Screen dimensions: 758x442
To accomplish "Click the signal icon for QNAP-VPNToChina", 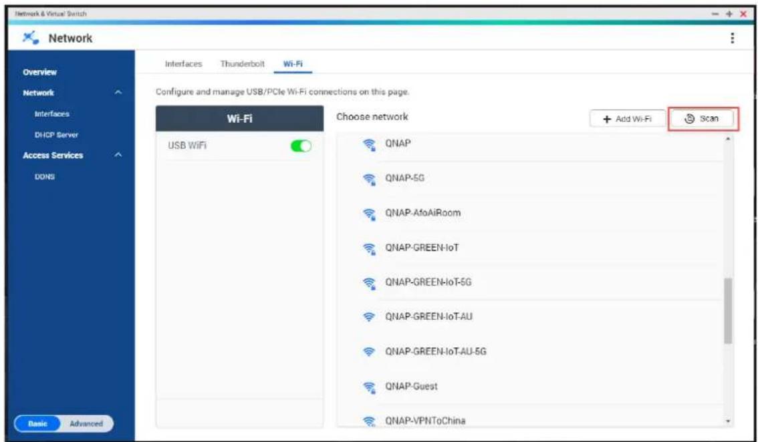I will [x=370, y=421].
